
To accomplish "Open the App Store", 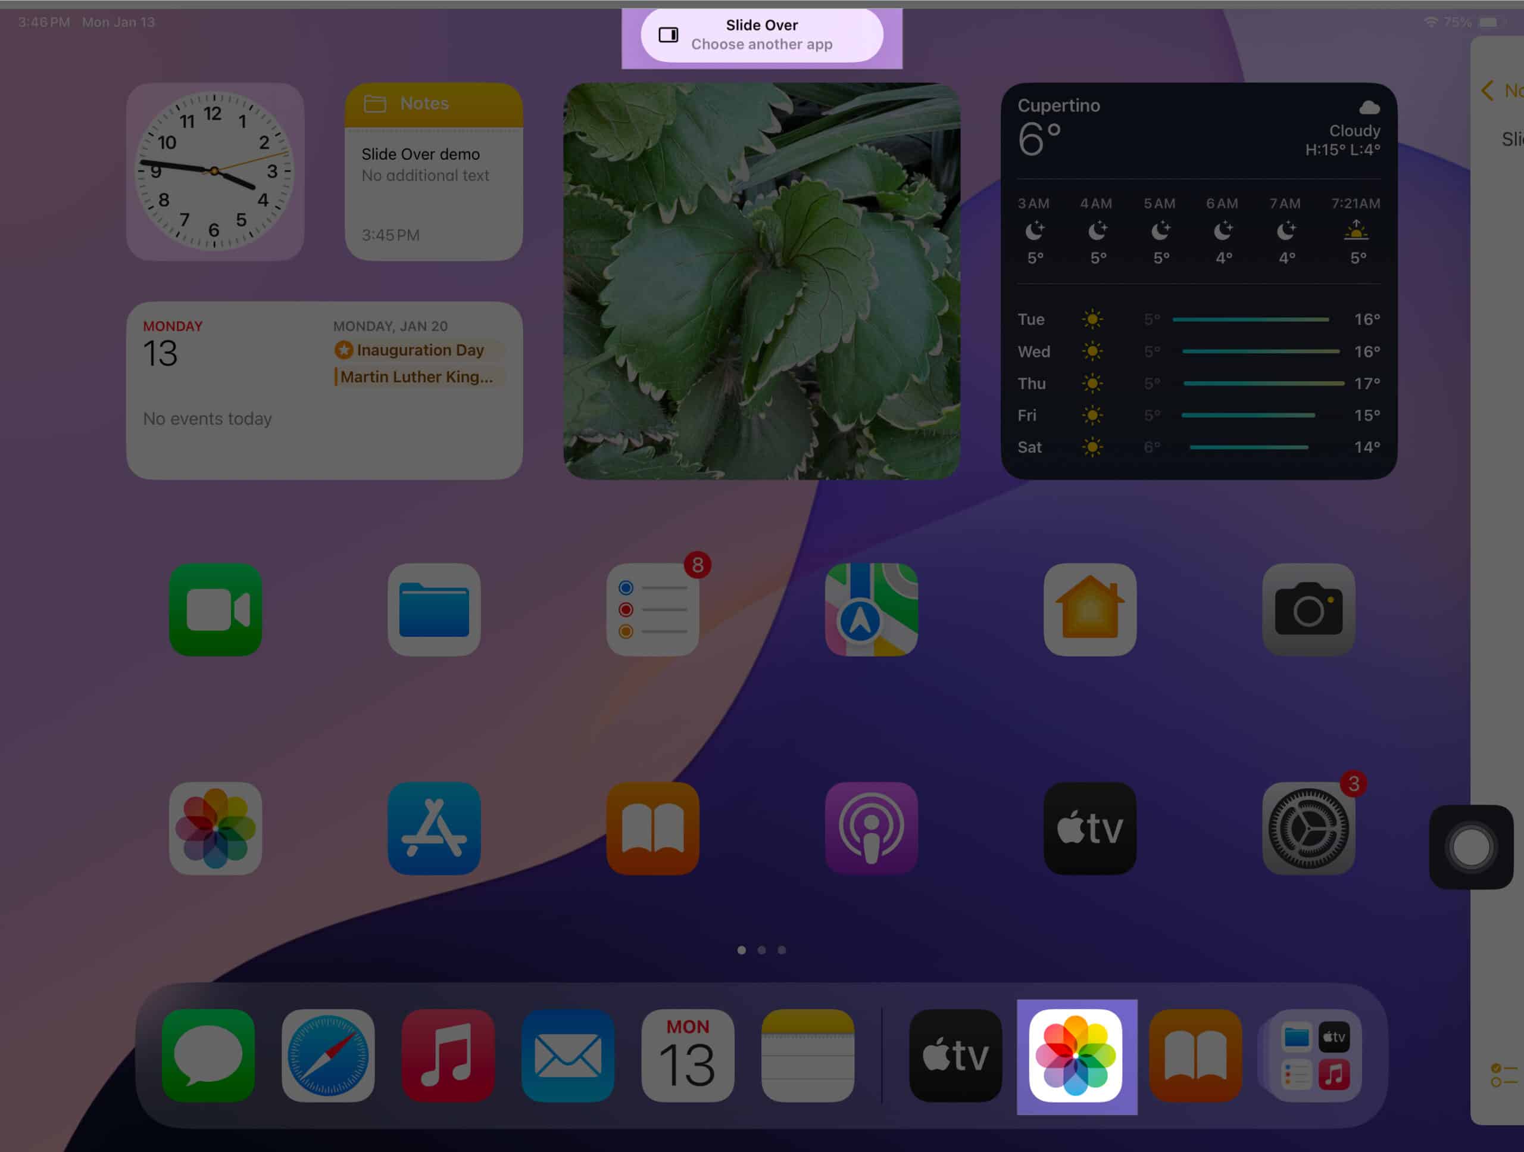I will (x=434, y=828).
